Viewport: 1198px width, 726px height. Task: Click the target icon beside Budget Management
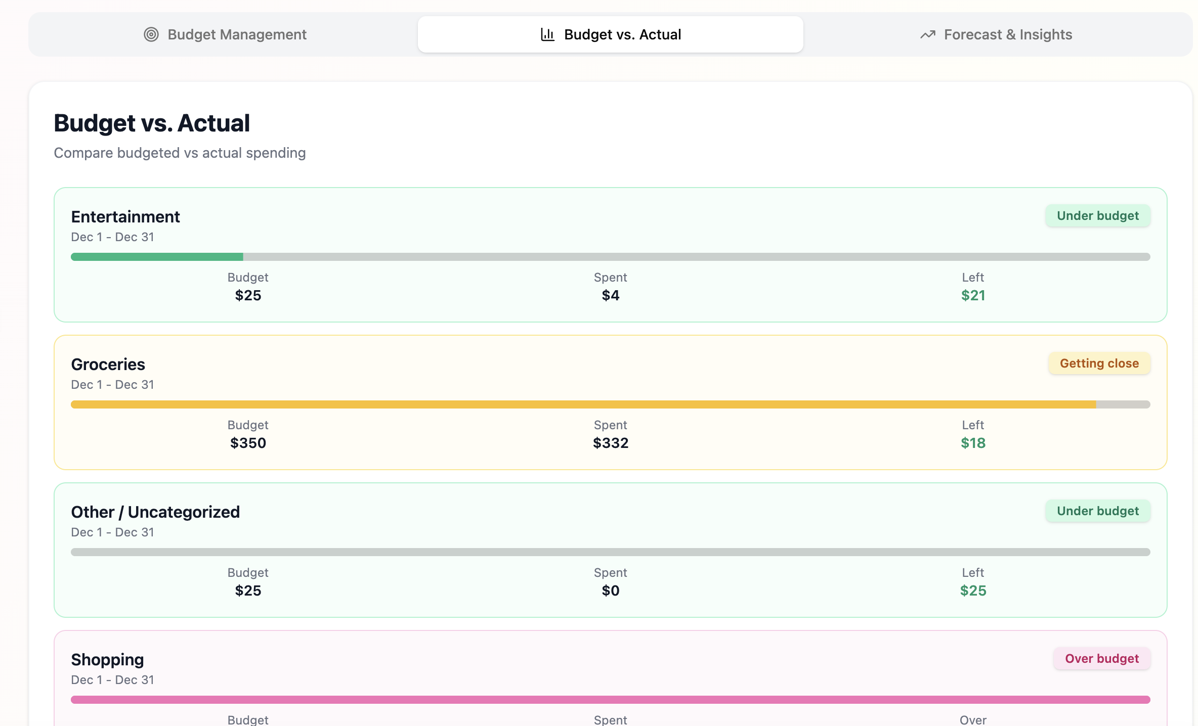tap(151, 34)
